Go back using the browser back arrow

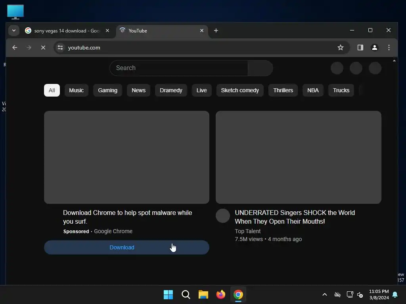(15, 47)
